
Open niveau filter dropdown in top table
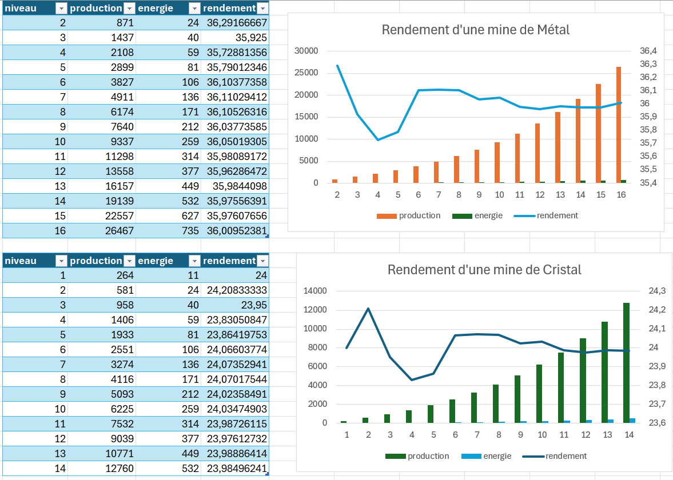tap(61, 8)
